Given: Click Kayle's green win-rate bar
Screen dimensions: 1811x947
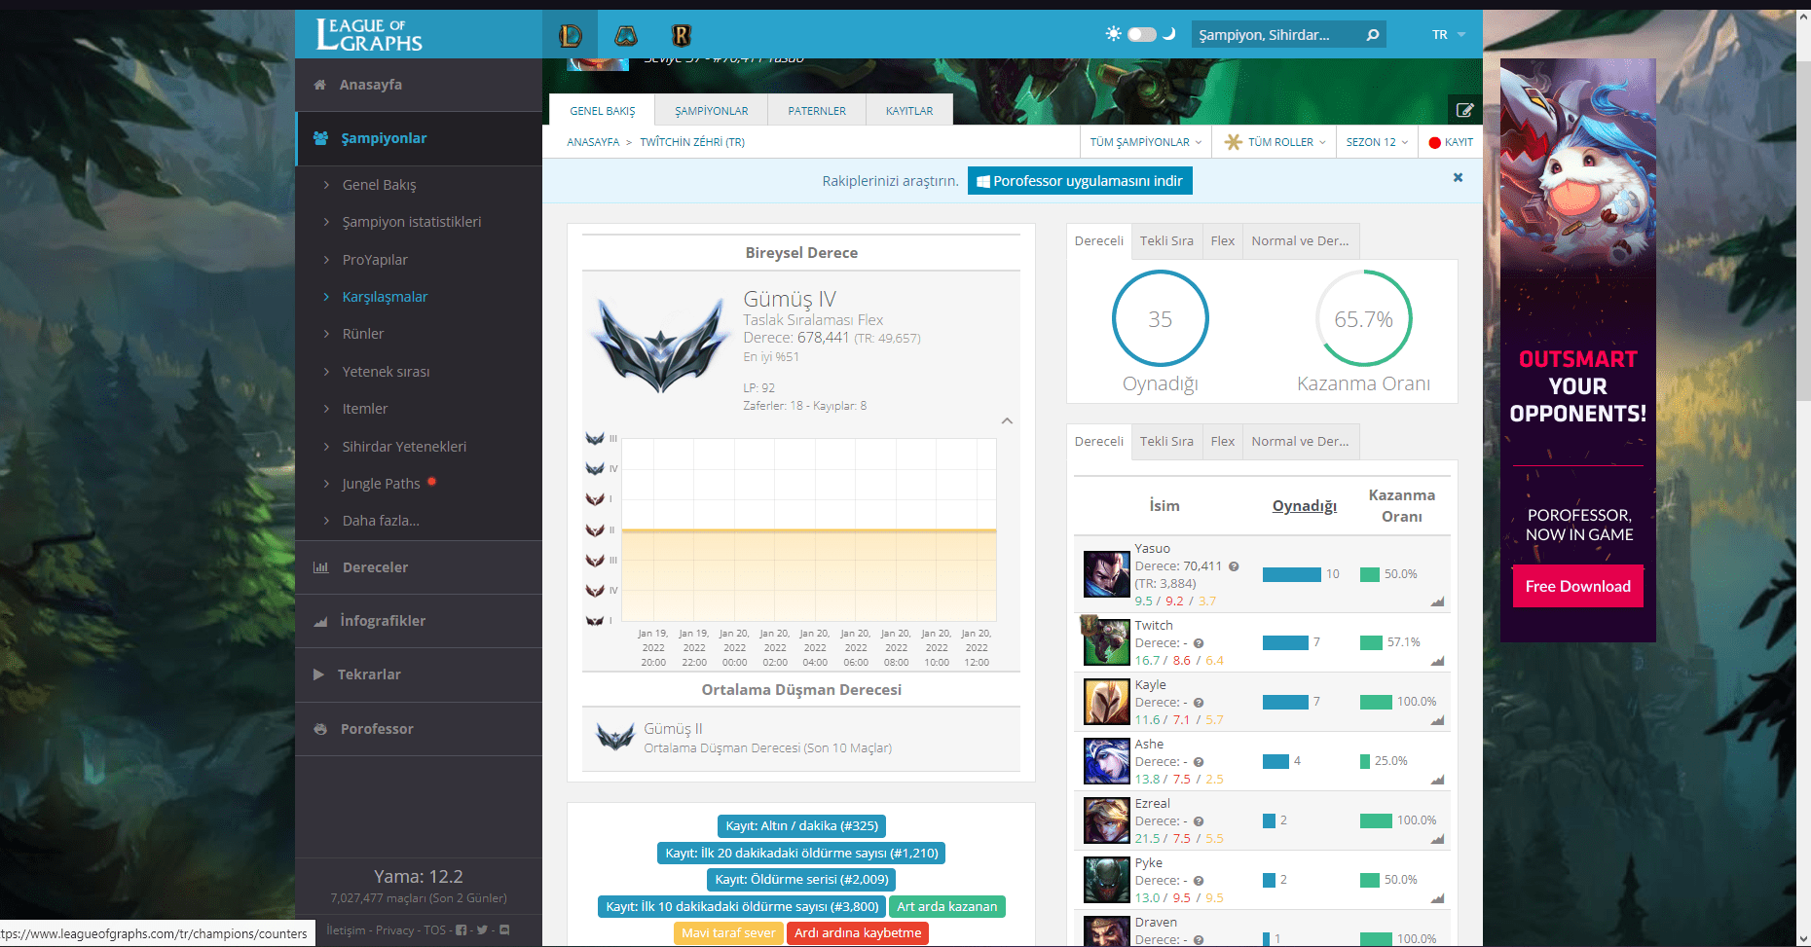Looking at the screenshot, I should pyautogui.click(x=1376, y=702).
